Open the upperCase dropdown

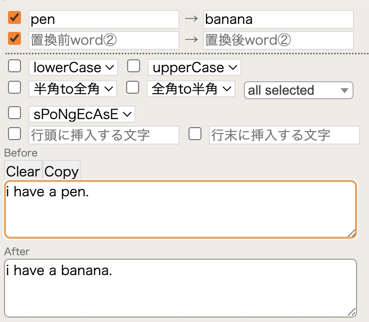(x=194, y=67)
